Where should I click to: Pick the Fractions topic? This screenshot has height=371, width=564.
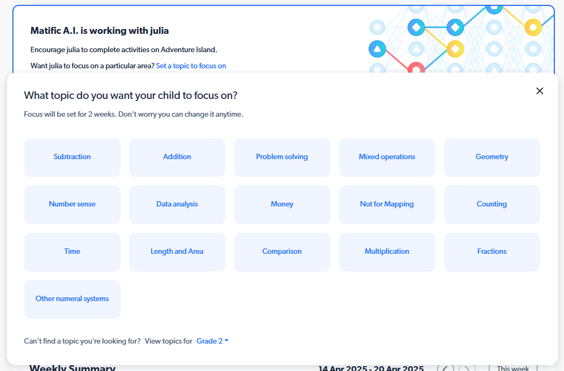492,252
